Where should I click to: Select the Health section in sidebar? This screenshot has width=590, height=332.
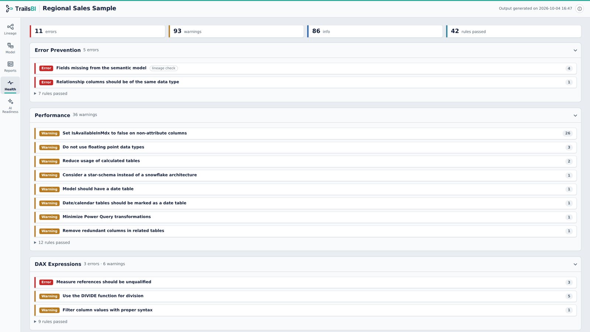tap(10, 85)
